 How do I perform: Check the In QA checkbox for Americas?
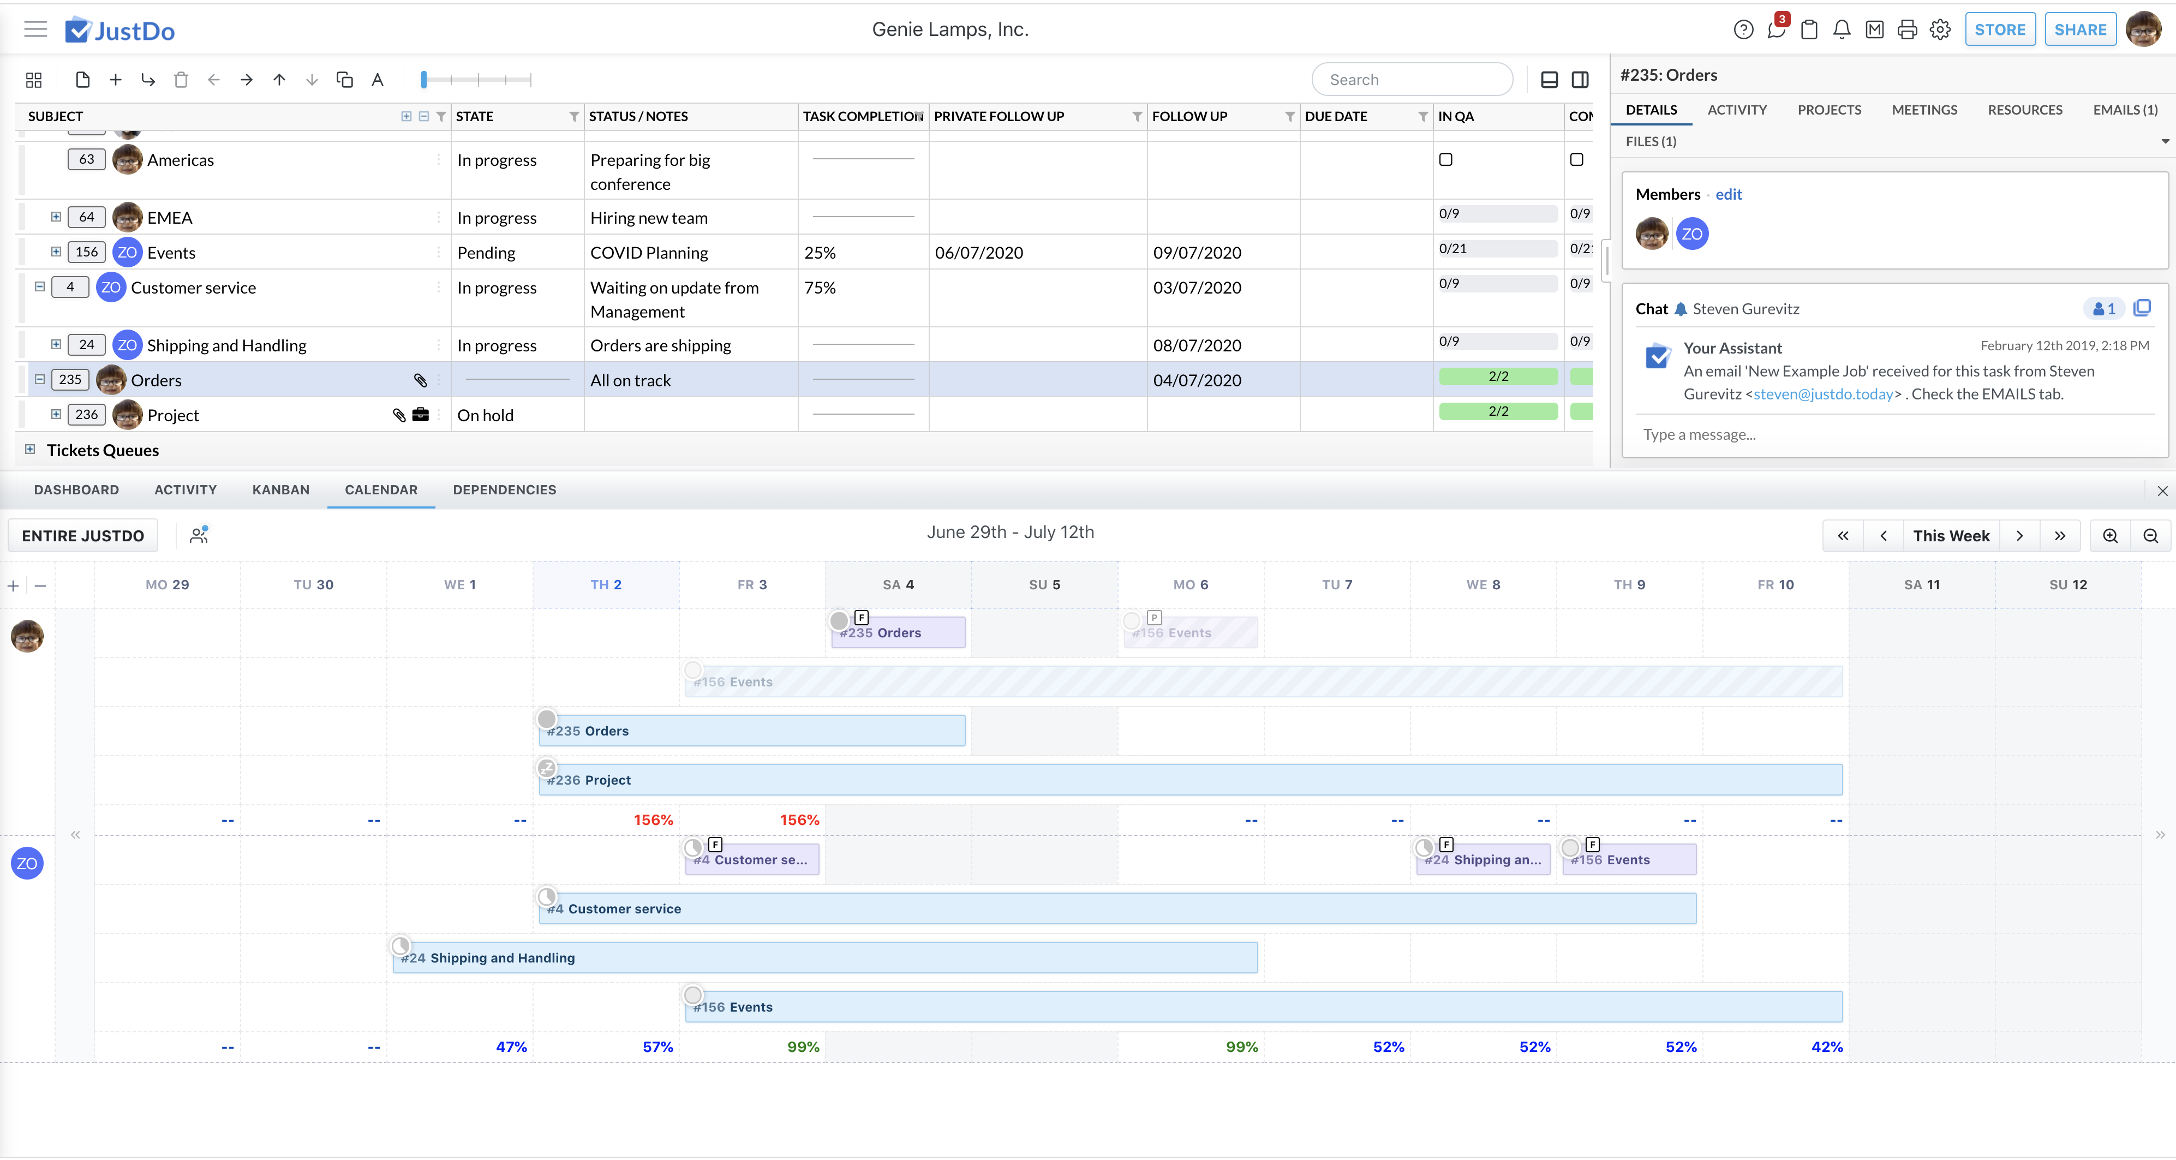(x=1445, y=160)
